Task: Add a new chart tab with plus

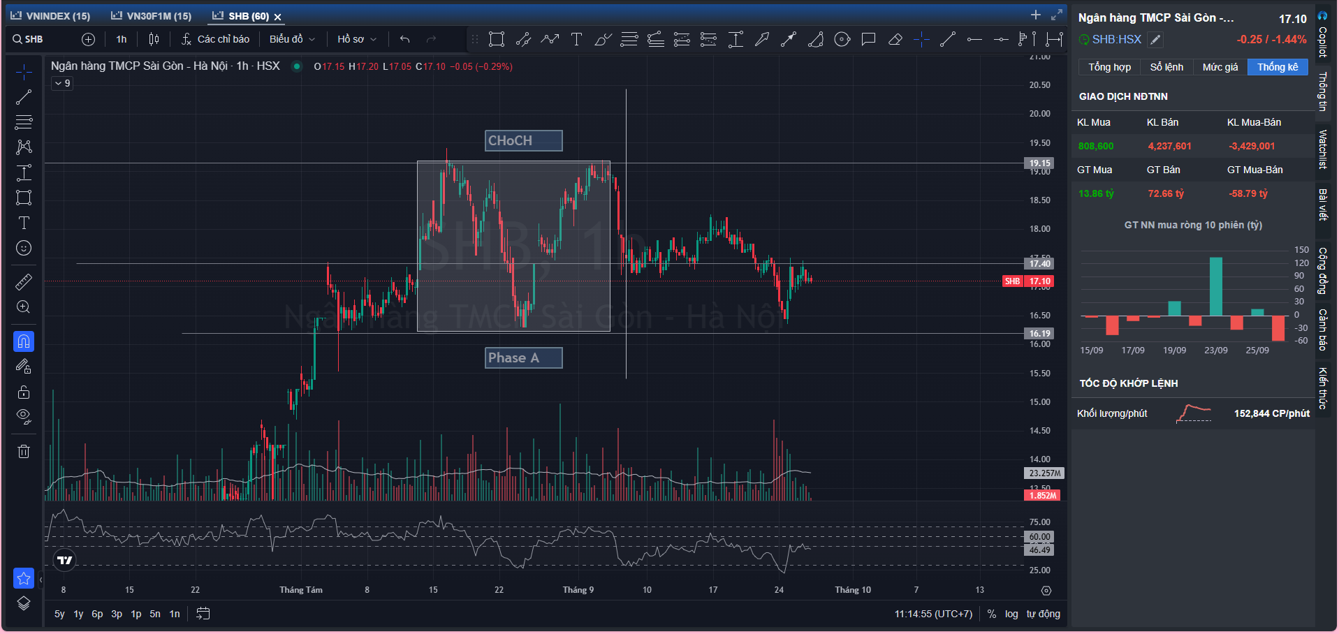Action: click(1036, 15)
